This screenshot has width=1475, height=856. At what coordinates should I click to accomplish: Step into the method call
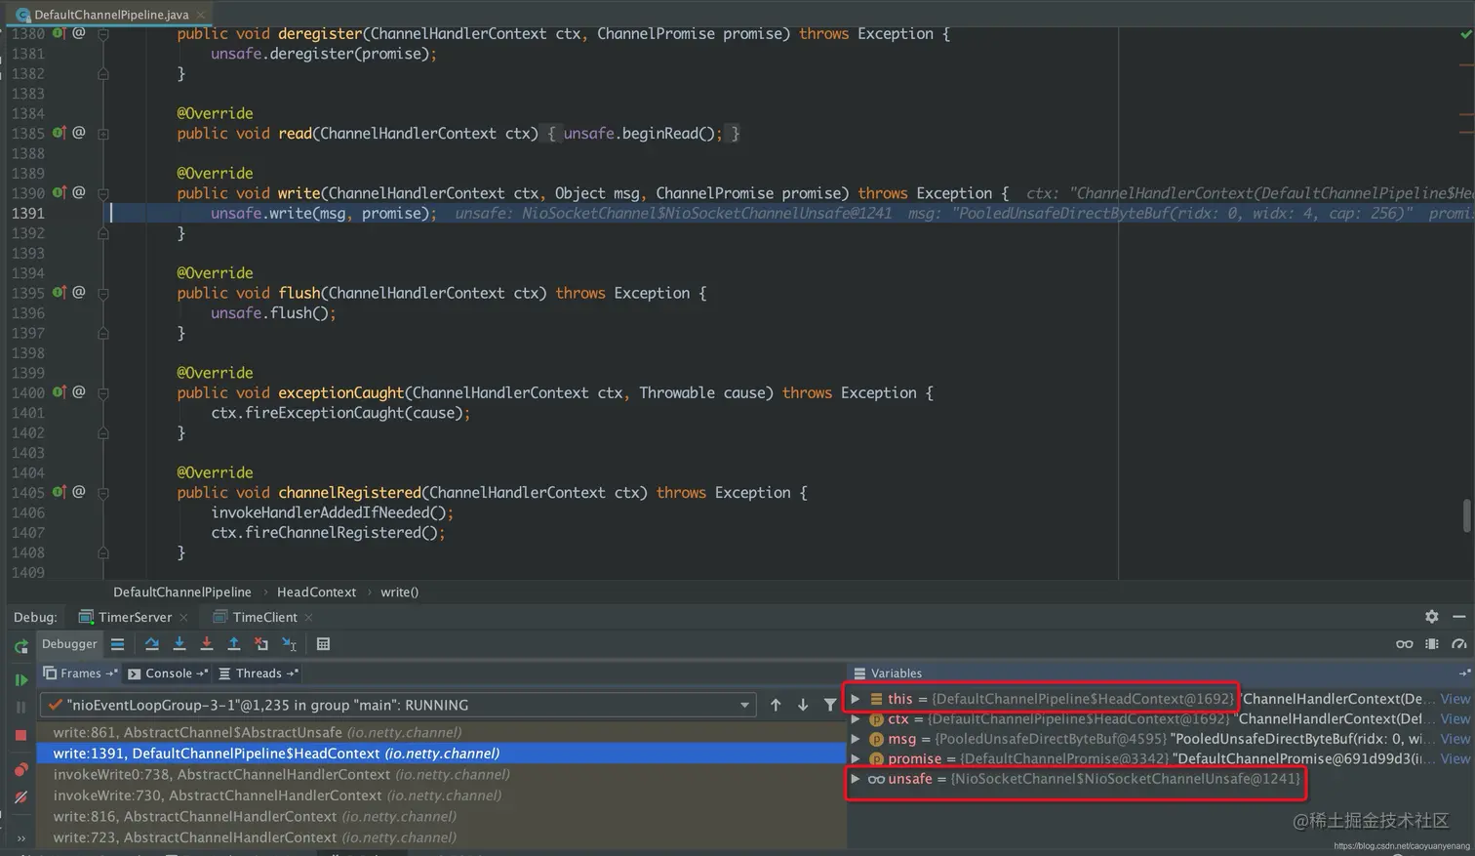[x=179, y=644]
